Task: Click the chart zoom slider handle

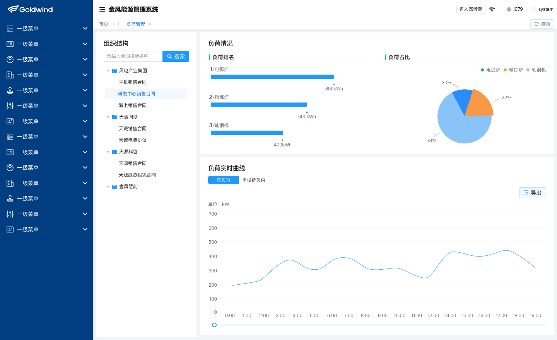Action: point(214,325)
